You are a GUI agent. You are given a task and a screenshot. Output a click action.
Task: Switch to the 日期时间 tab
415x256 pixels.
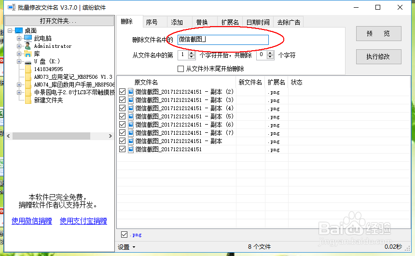coord(258,22)
